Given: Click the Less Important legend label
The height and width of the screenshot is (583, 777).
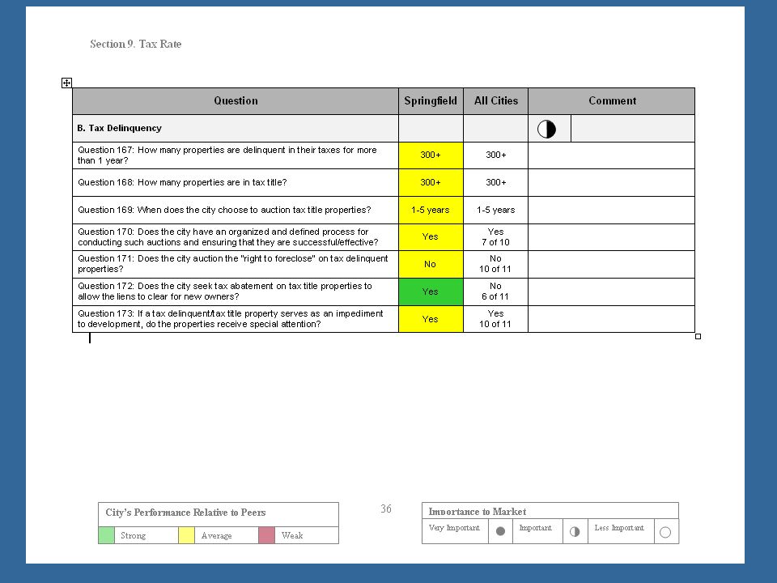Looking at the screenshot, I should pos(619,527).
